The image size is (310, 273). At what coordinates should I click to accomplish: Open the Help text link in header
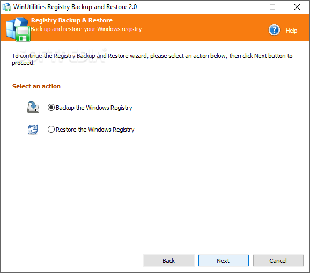coord(291,31)
